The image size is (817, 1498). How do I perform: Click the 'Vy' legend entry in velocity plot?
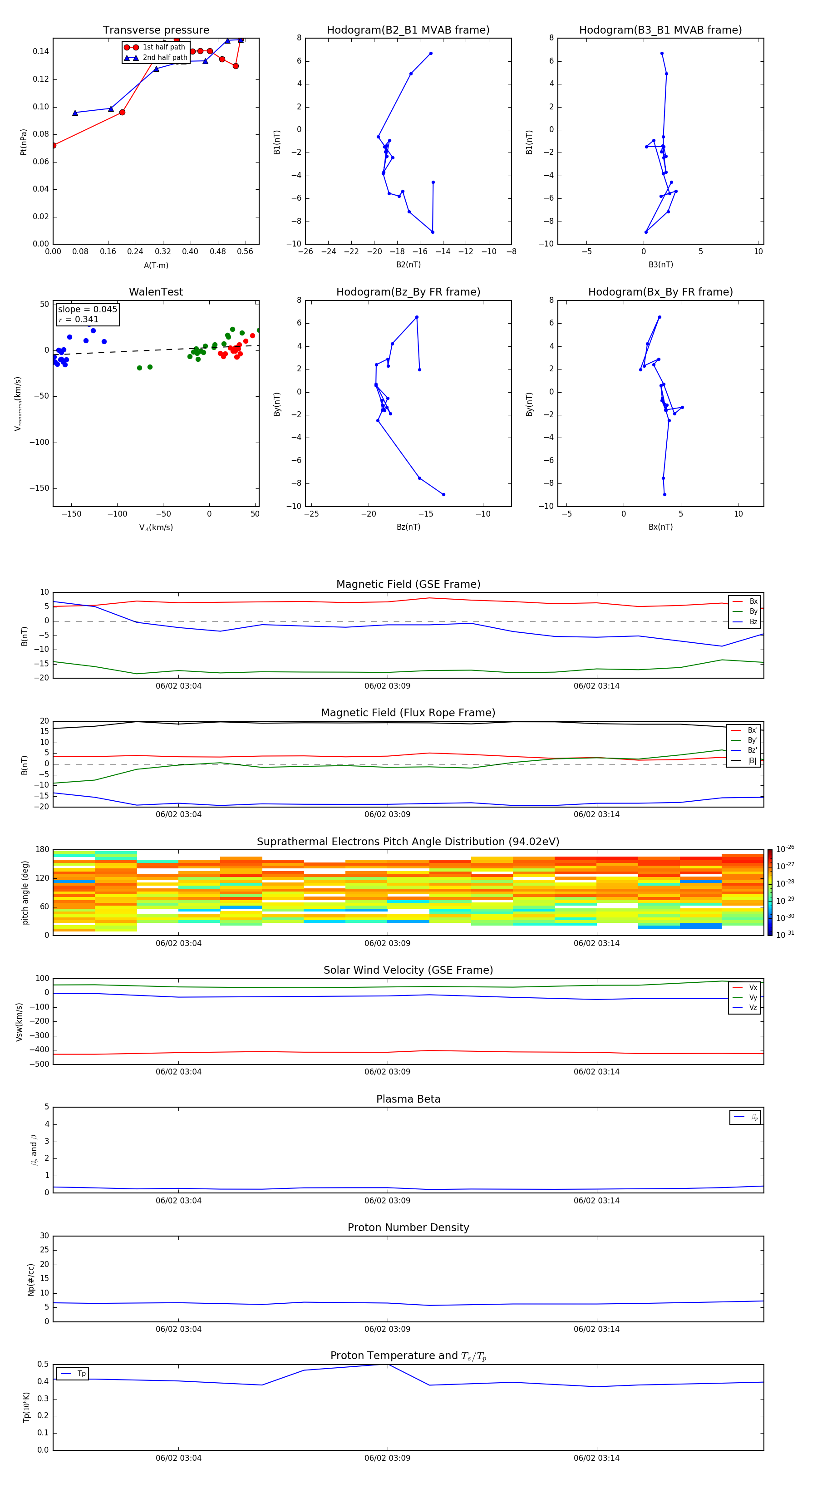pos(745,997)
